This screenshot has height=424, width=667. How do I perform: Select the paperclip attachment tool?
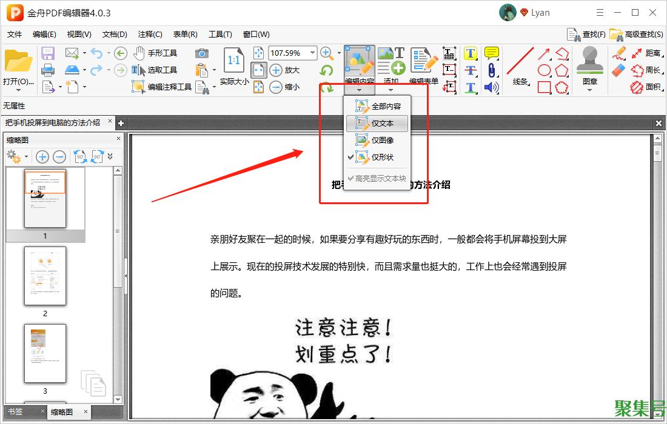[x=491, y=70]
